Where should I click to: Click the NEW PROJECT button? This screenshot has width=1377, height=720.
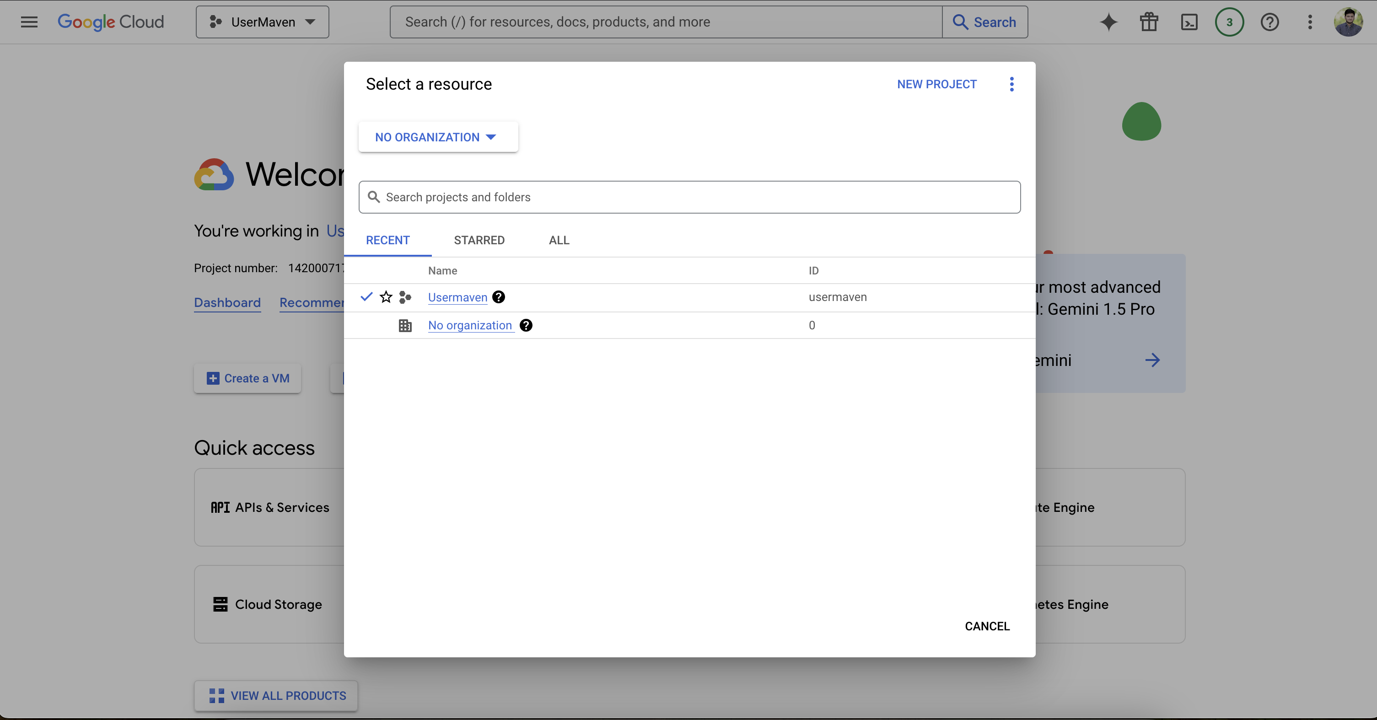(936, 84)
